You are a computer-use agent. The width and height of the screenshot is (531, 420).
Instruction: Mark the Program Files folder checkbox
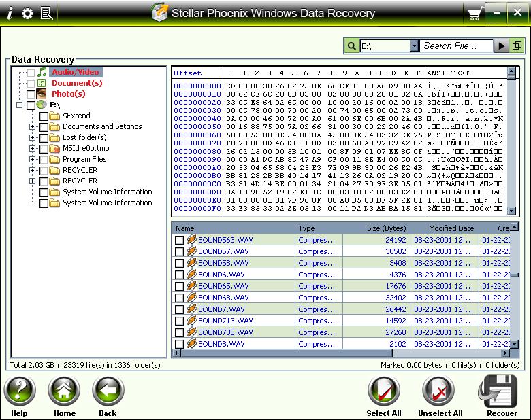click(44, 160)
